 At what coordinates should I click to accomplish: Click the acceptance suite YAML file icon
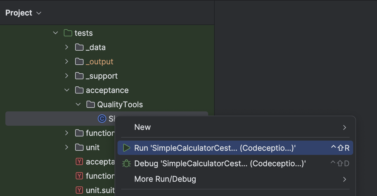point(79,162)
